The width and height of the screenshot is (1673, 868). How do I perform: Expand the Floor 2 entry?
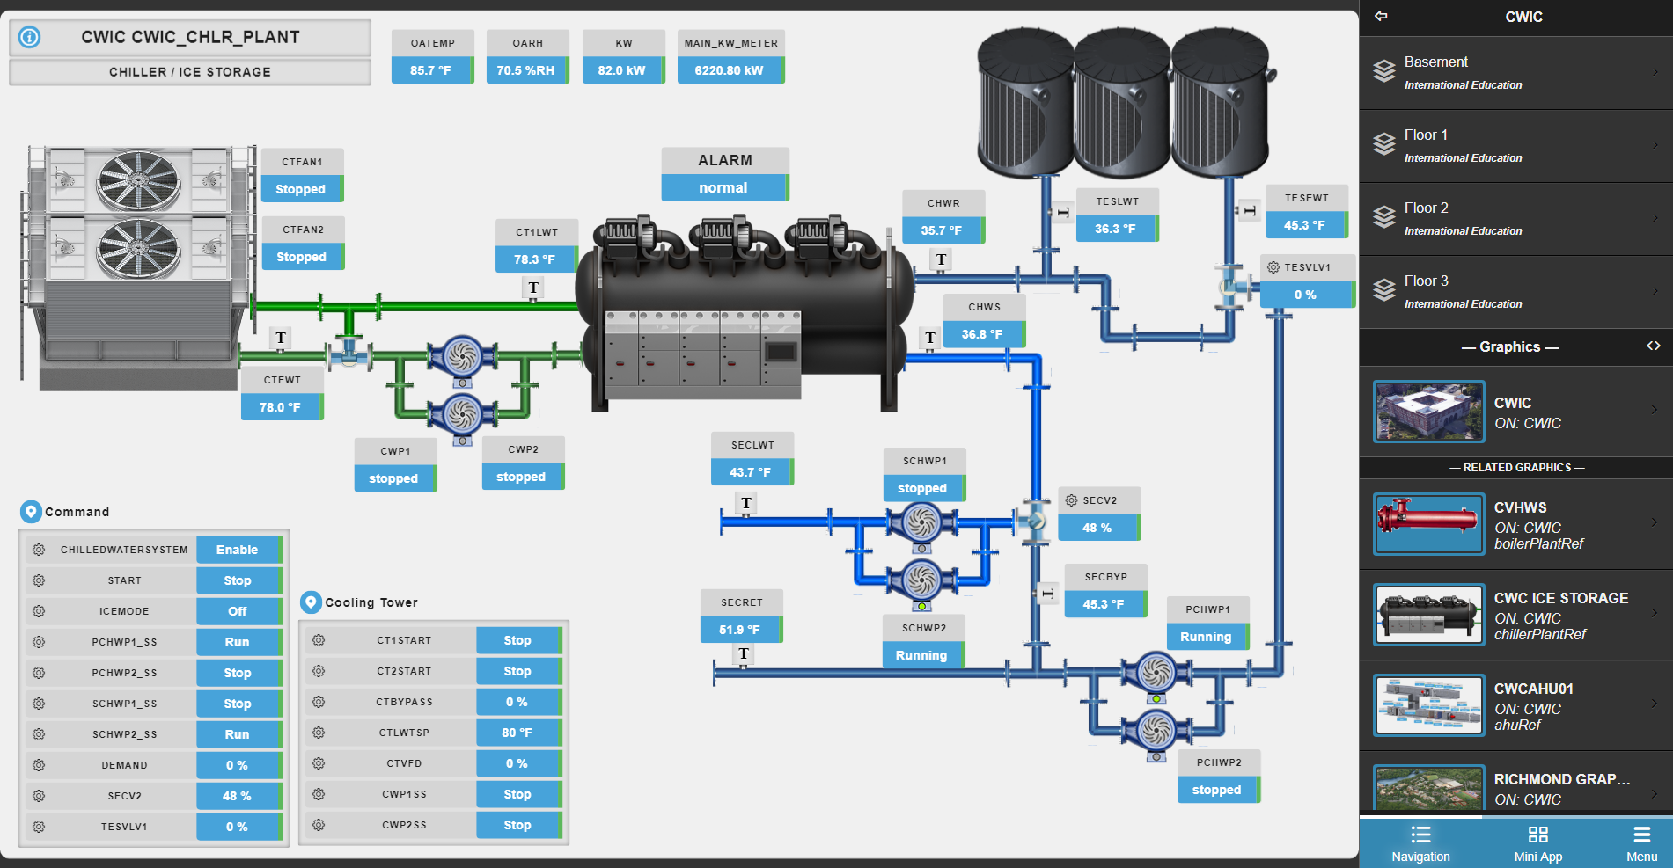(x=1515, y=219)
